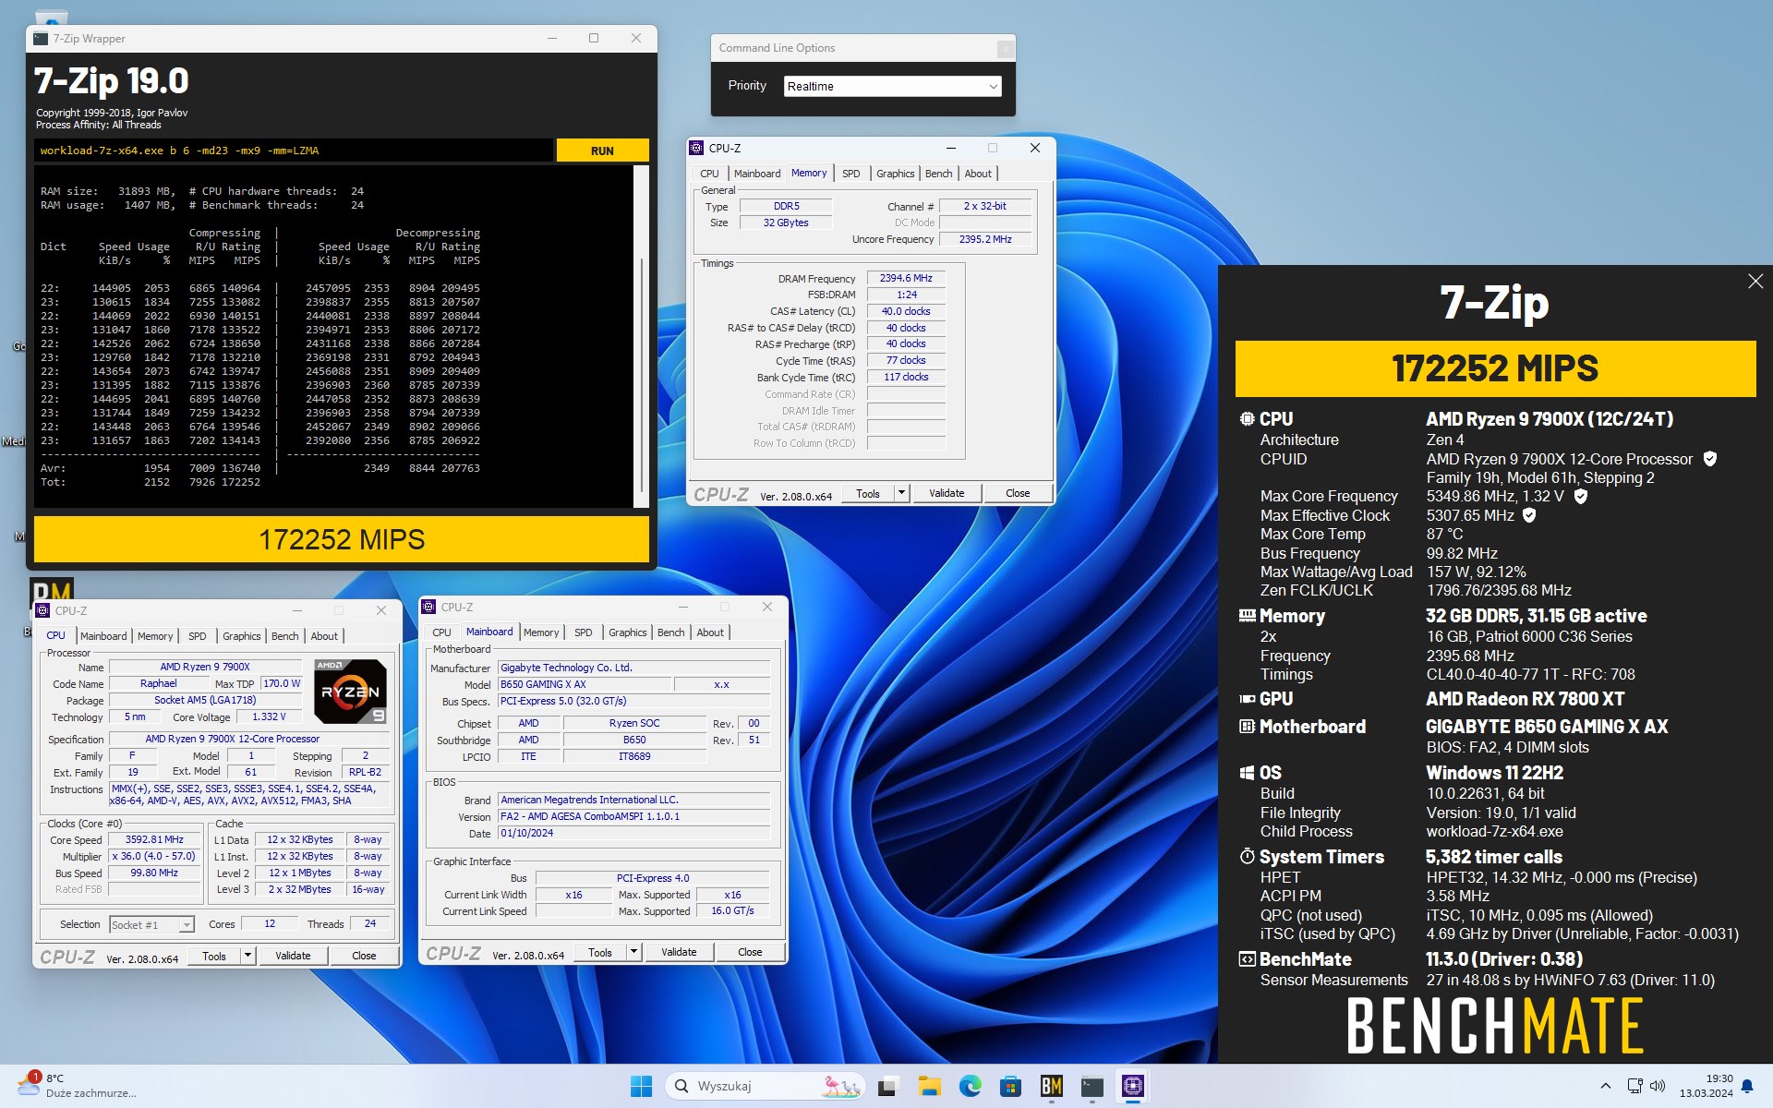Viewport: 1773px width, 1108px height.
Task: Open the clock and date in taskbar
Action: click(1706, 1086)
